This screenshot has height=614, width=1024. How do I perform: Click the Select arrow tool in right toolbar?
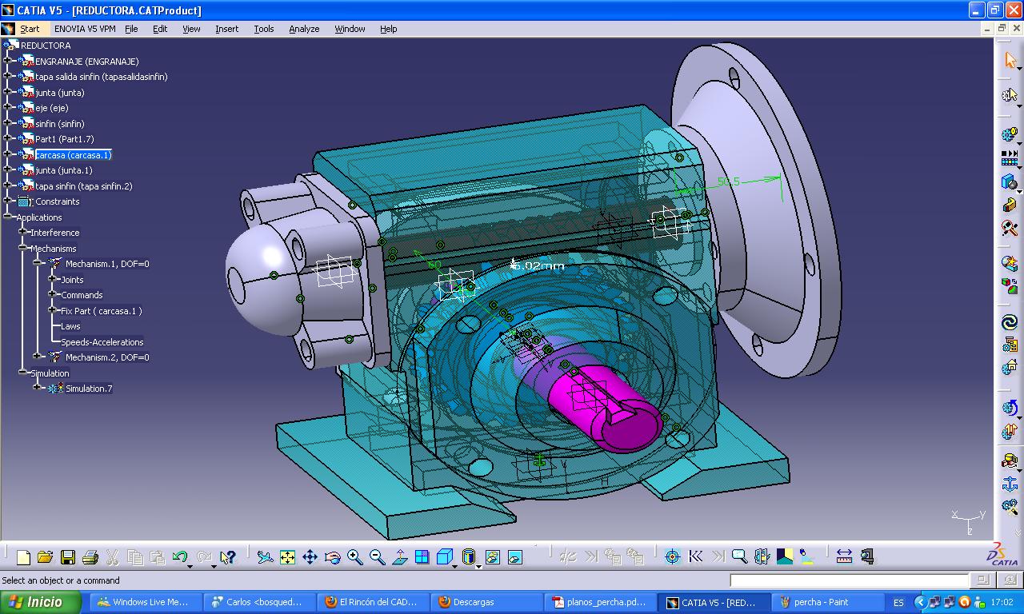(x=1010, y=61)
